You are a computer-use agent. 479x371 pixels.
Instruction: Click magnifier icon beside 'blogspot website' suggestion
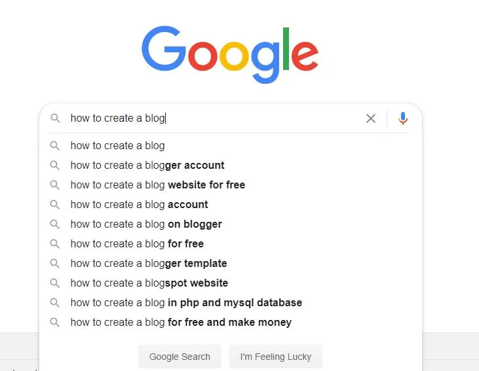[x=55, y=283]
